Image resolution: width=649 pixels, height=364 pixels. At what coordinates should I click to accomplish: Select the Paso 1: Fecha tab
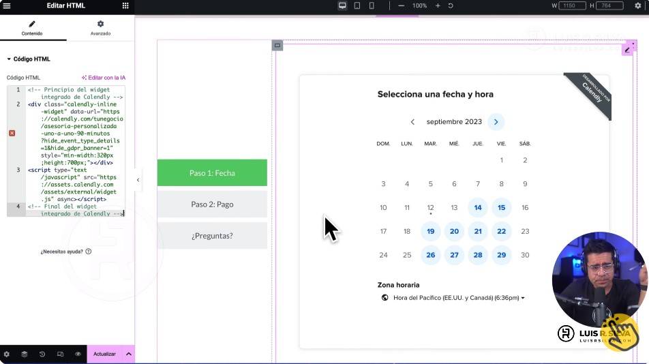point(212,173)
